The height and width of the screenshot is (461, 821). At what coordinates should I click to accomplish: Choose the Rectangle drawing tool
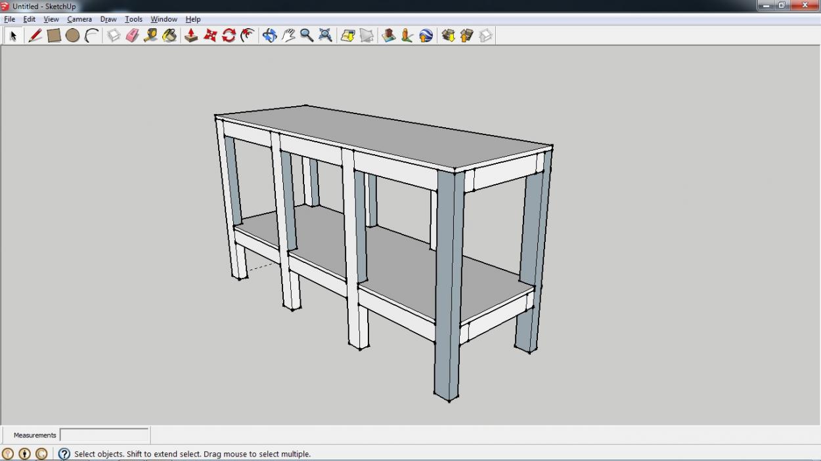[54, 35]
